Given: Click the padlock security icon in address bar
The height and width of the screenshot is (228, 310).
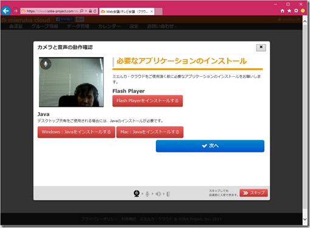Looking at the screenshot, I should [91, 11].
